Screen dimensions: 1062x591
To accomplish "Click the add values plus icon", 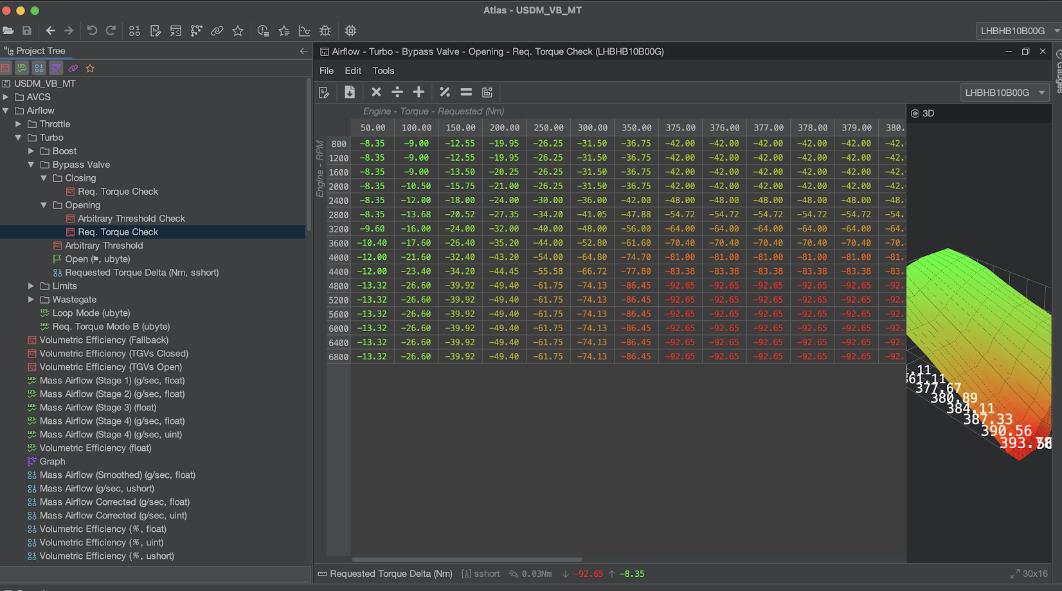I will point(419,92).
